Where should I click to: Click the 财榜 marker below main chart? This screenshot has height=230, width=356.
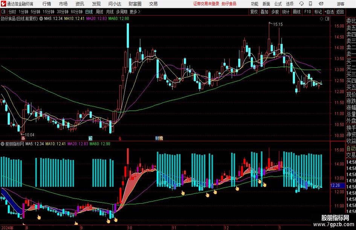click(x=159, y=138)
